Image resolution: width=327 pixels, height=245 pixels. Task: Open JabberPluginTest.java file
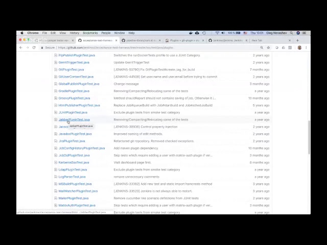pyautogui.click(x=74, y=119)
